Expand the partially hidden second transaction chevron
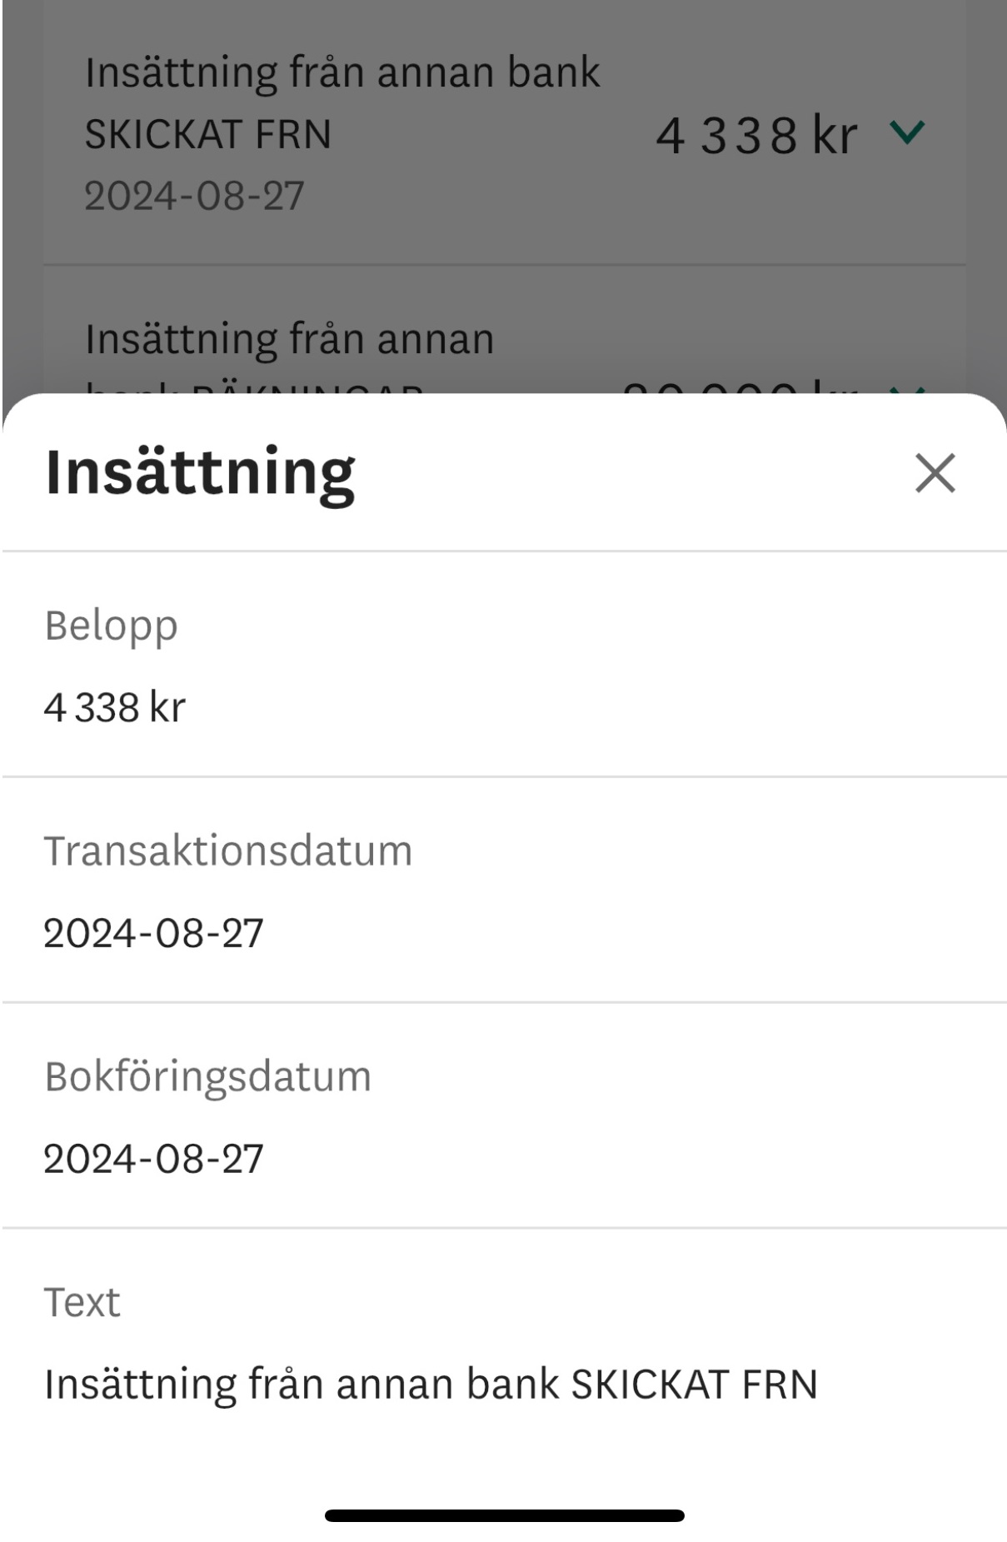Viewport: 1007px width, 1542px height. pyautogui.click(x=907, y=388)
